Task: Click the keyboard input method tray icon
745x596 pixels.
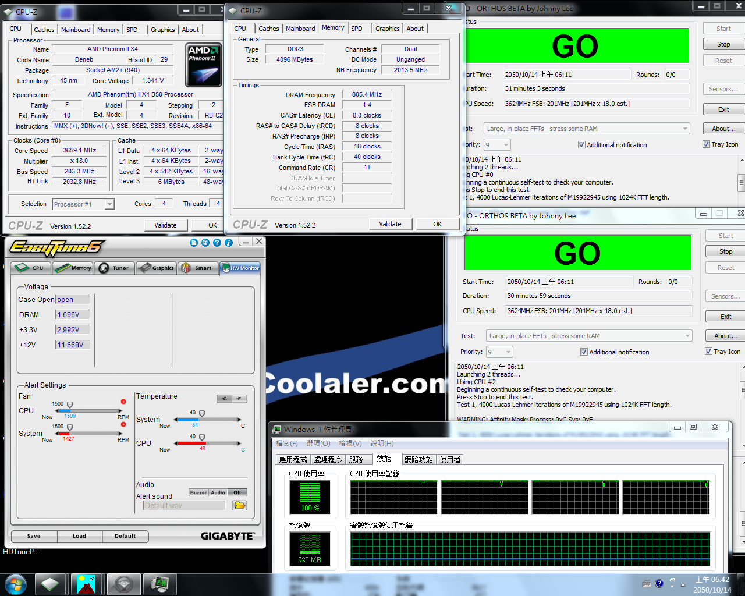Action: (x=646, y=584)
